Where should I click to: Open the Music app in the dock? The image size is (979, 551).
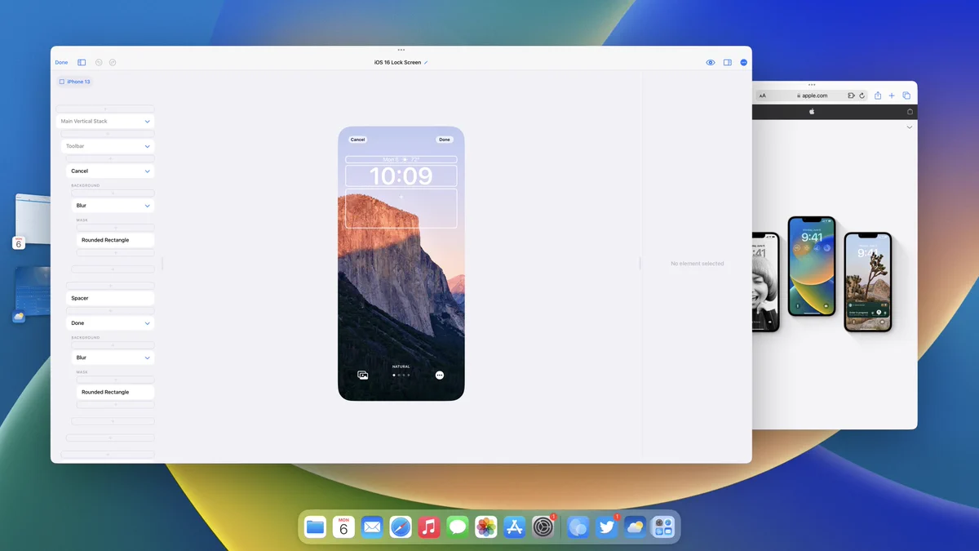point(429,527)
